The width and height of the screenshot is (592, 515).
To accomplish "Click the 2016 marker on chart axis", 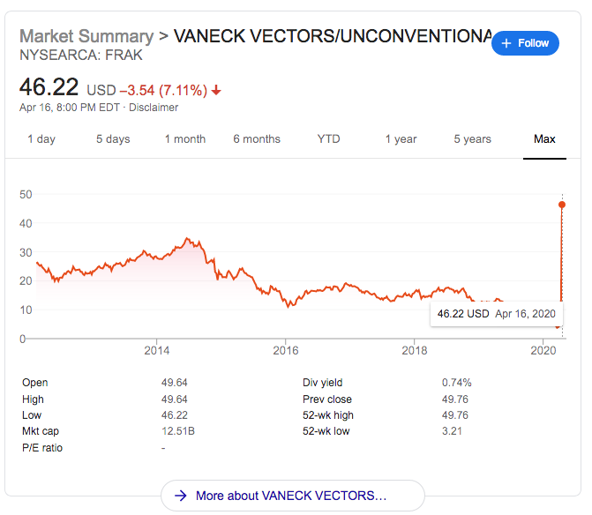I will [286, 350].
